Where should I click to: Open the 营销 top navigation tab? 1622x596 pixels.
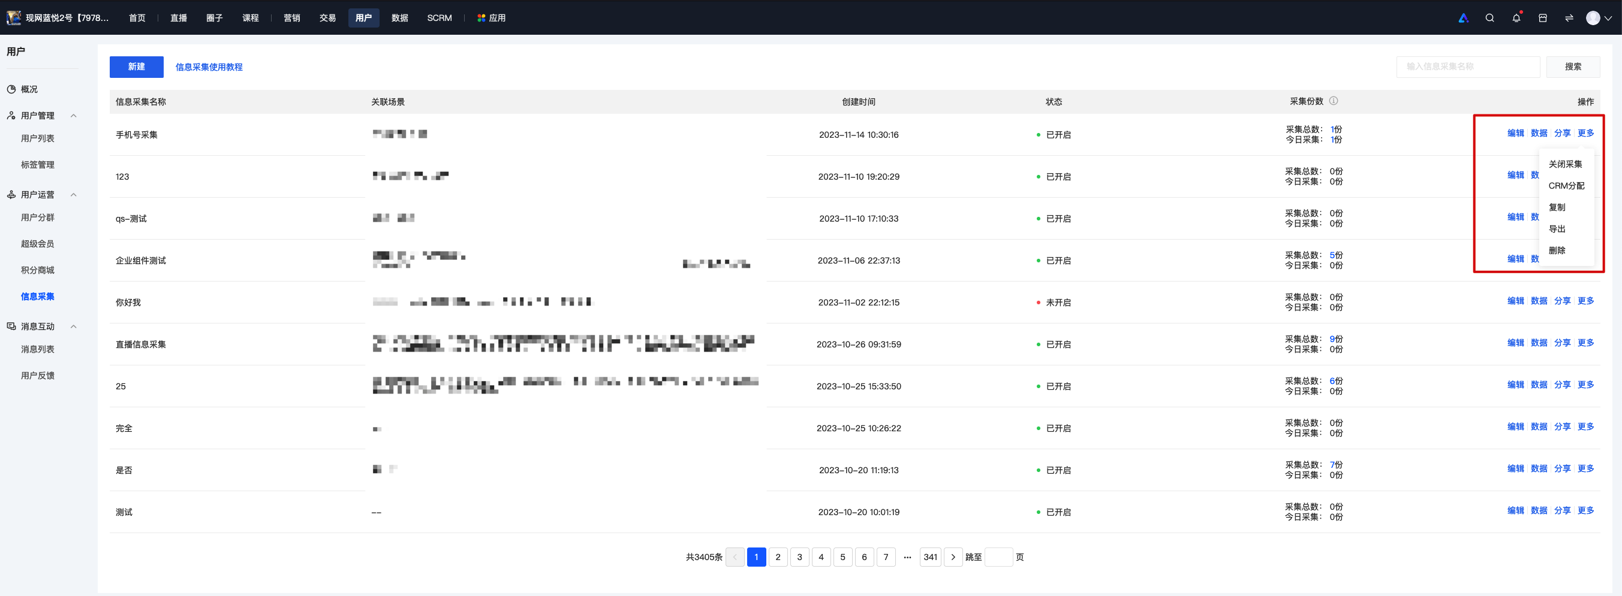[292, 17]
